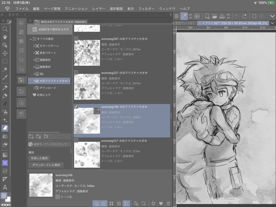This screenshot has width=276, height=207.
Task: Open the アニメーション menu
Action: pos(76,9)
